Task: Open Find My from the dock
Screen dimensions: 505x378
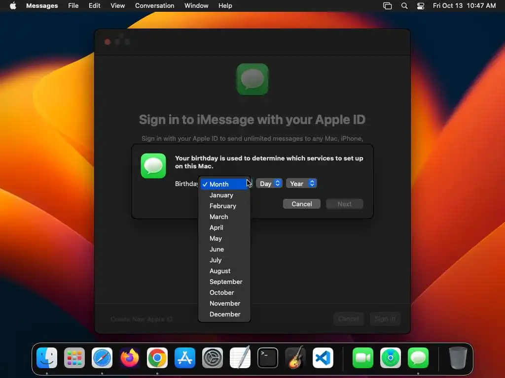Action: point(391,358)
